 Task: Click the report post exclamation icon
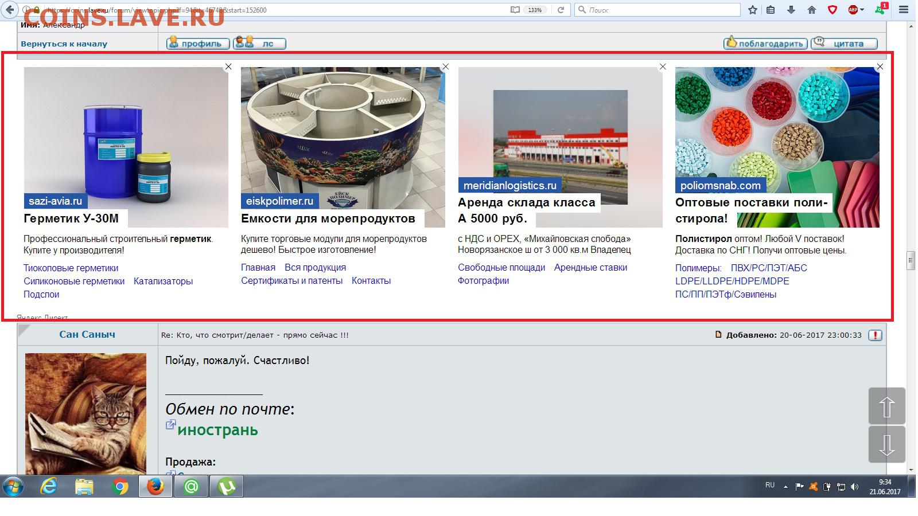pos(875,335)
